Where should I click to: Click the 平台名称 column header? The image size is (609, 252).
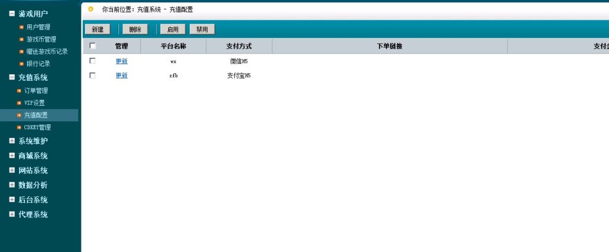tap(174, 46)
